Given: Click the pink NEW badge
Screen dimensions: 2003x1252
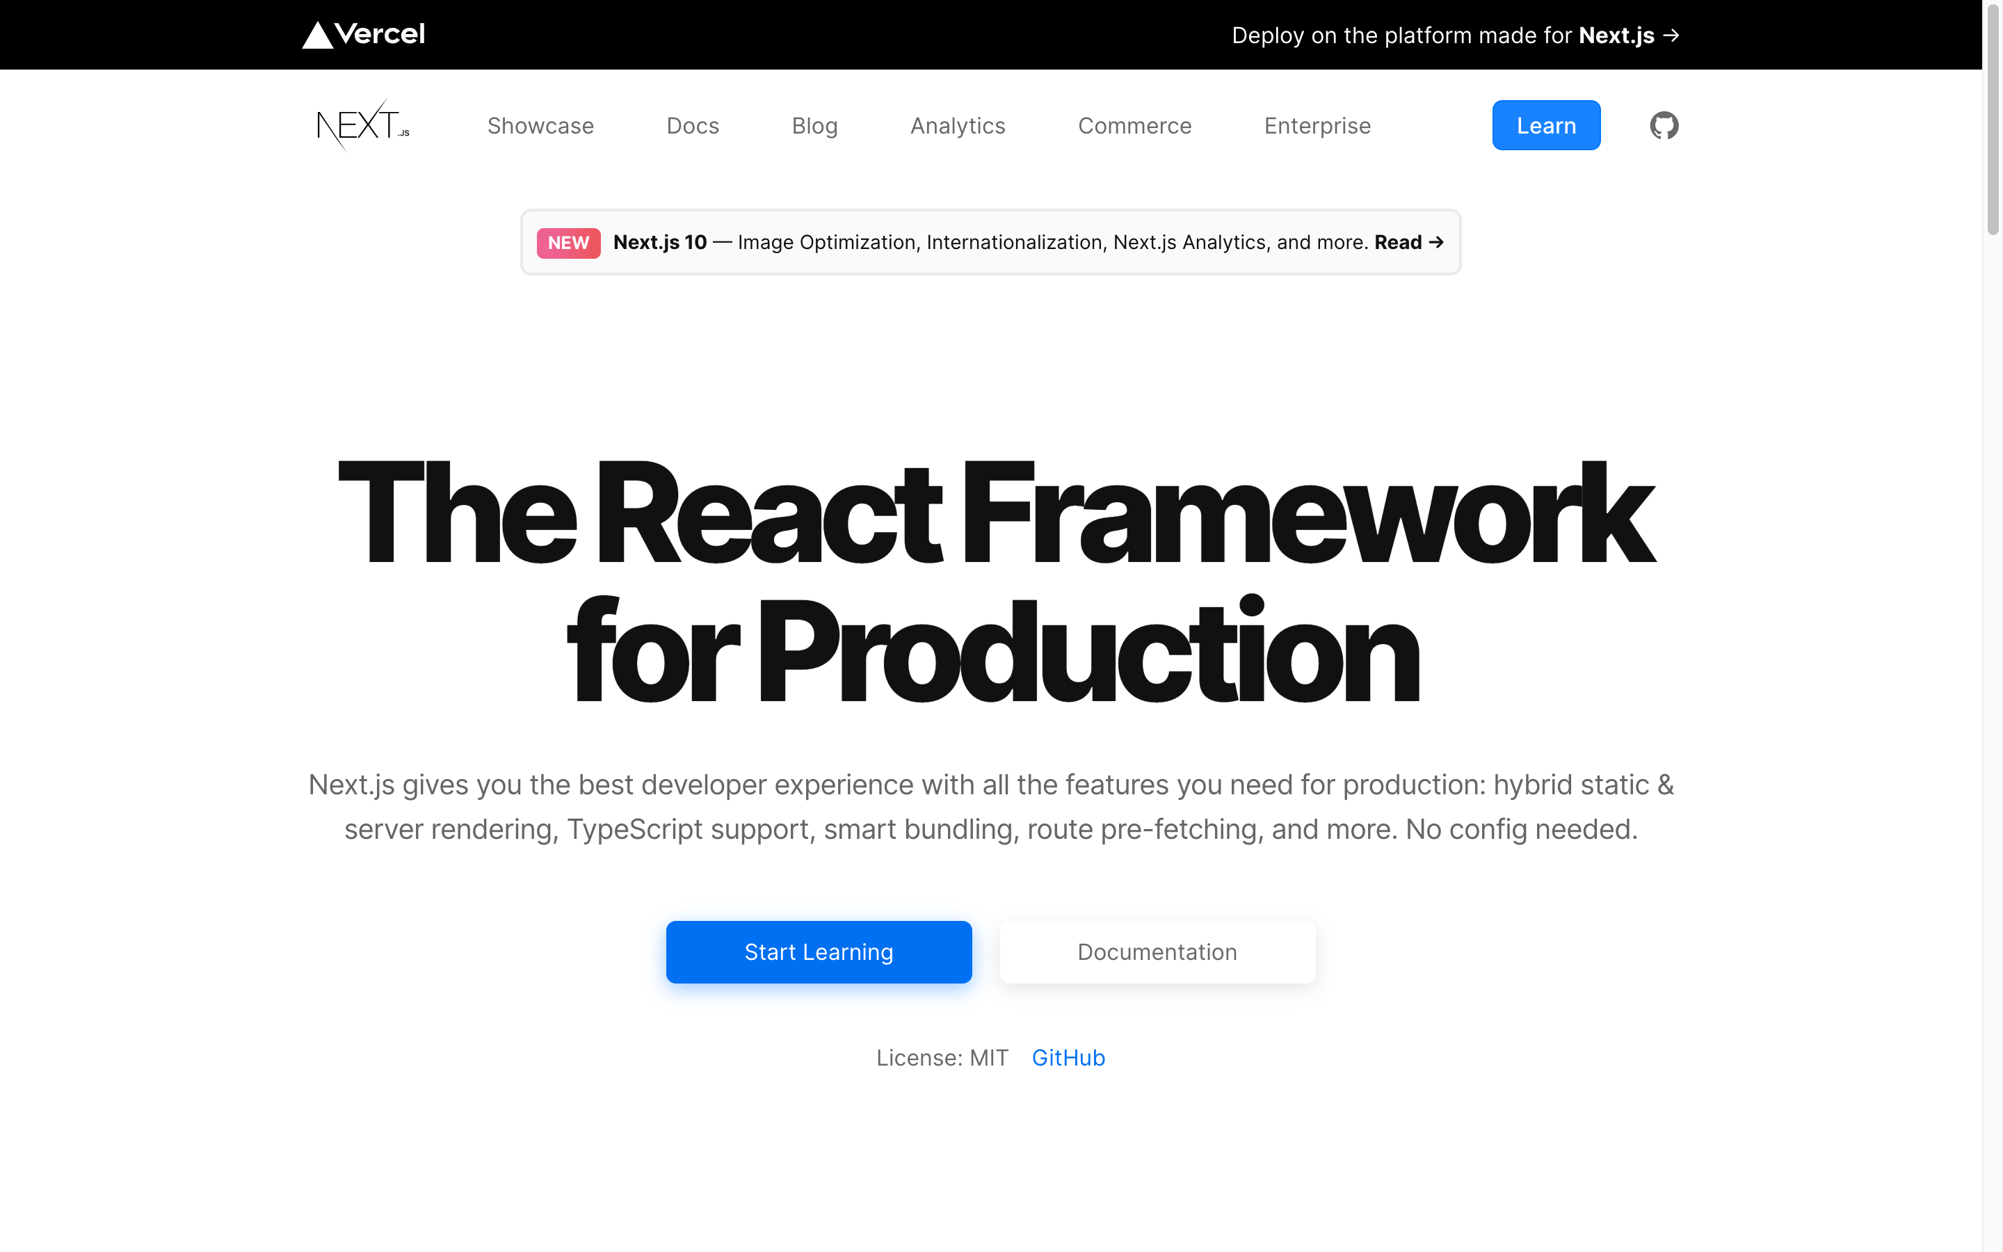Looking at the screenshot, I should click(568, 243).
